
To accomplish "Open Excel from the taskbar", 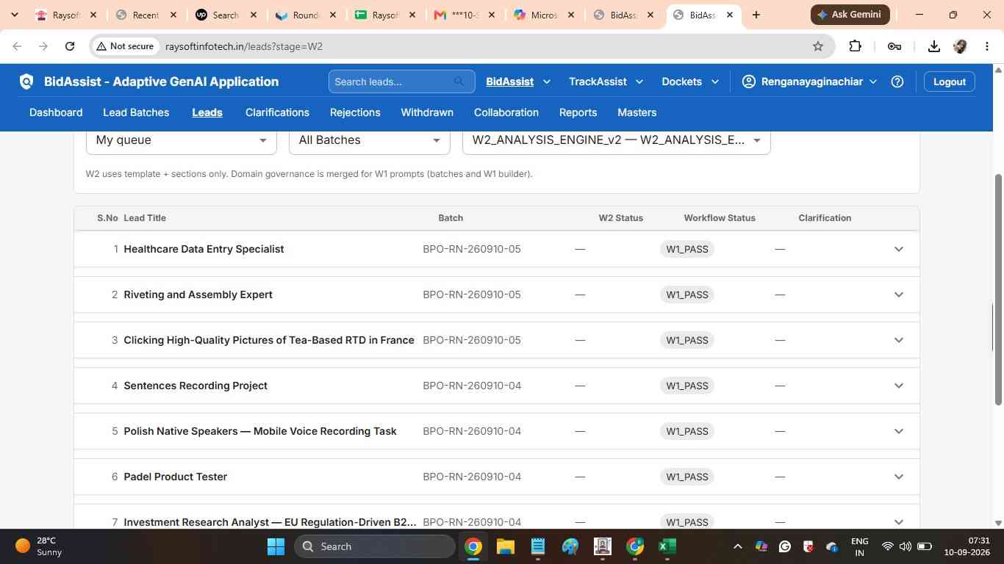I will tap(667, 546).
